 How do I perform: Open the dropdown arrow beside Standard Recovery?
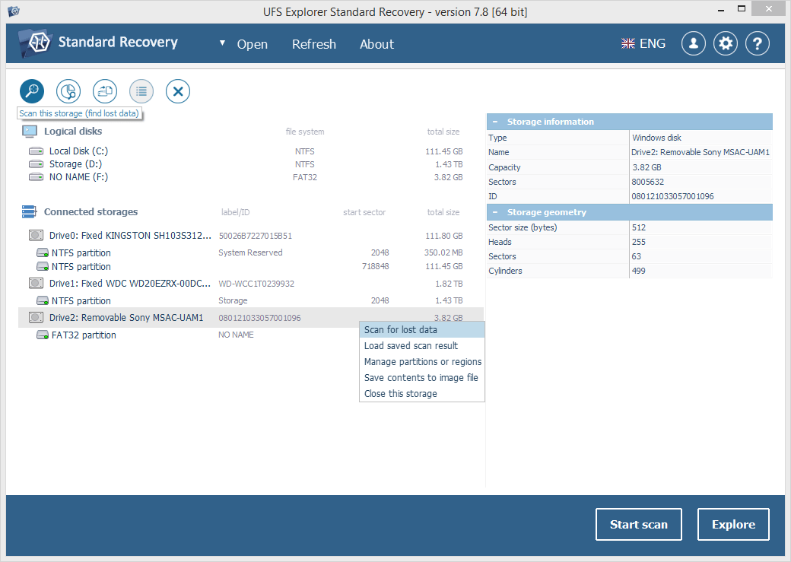222,43
